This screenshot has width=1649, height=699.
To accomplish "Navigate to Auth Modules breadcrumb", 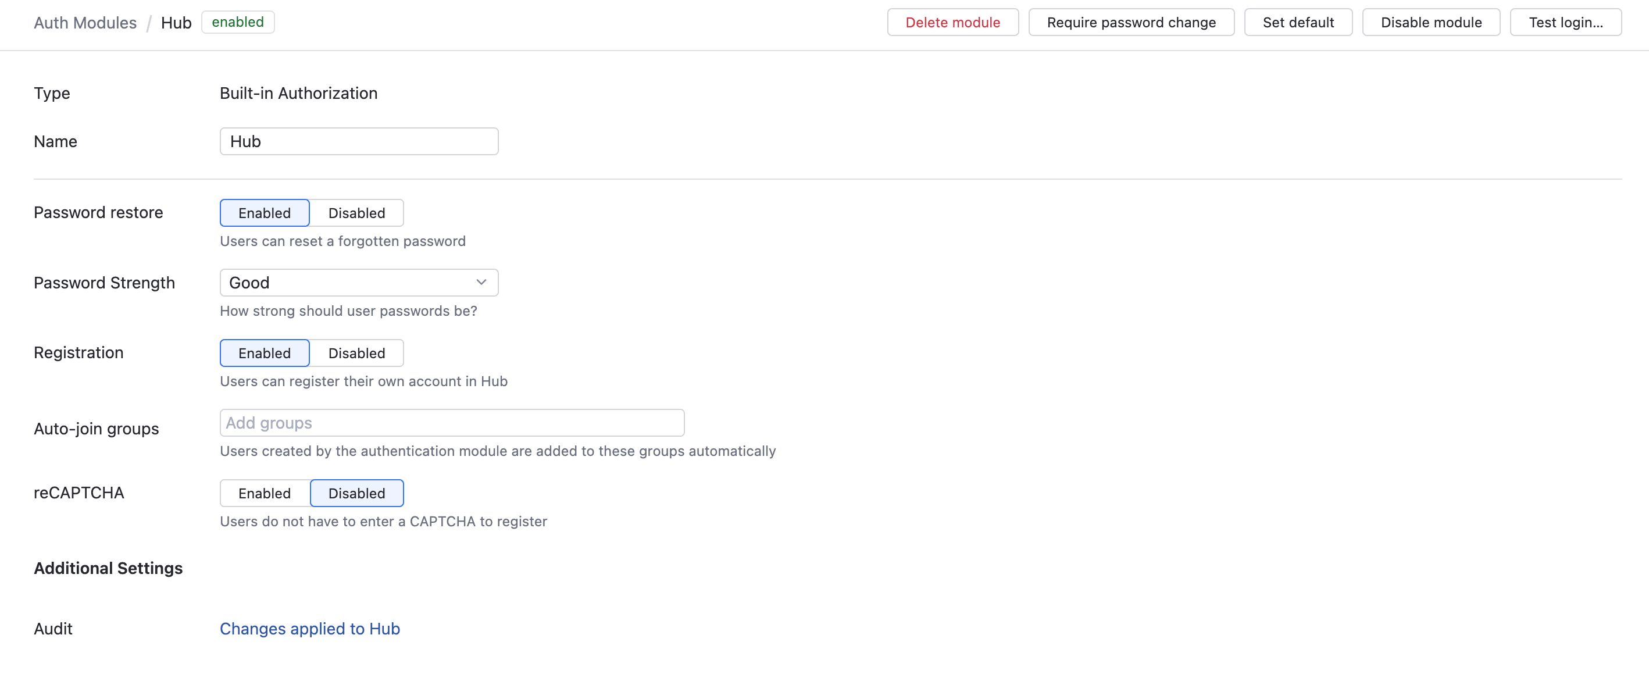I will pyautogui.click(x=85, y=23).
